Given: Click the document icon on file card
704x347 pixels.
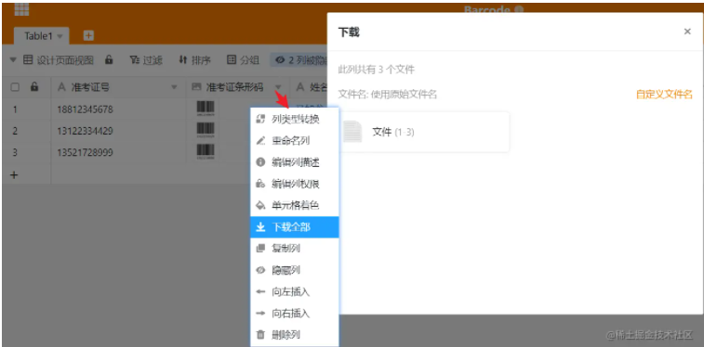Looking at the screenshot, I should pyautogui.click(x=352, y=132).
